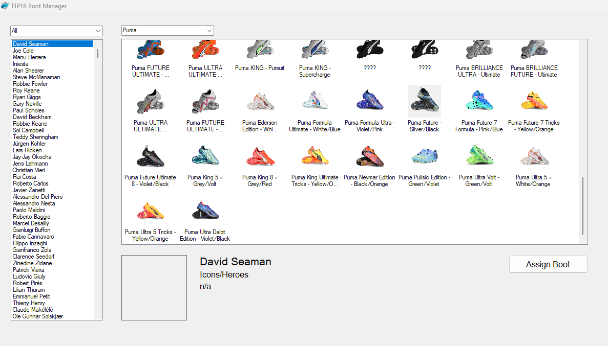
Task: Click the Assign Boot button
Action: 548,264
